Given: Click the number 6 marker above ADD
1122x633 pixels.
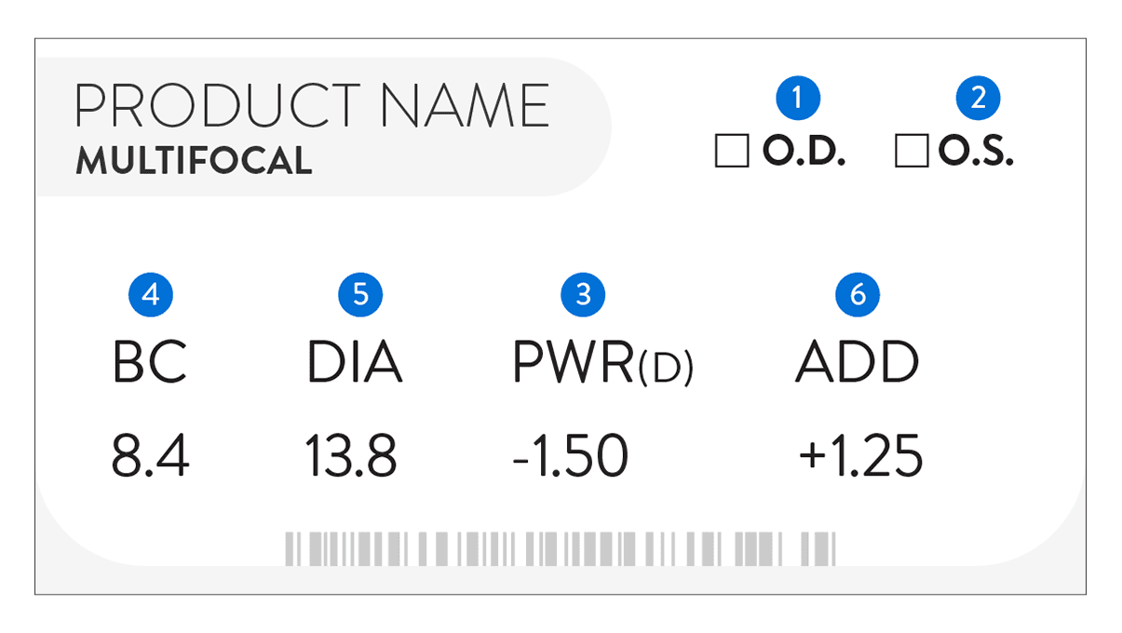Looking at the screenshot, I should pyautogui.click(x=858, y=295).
